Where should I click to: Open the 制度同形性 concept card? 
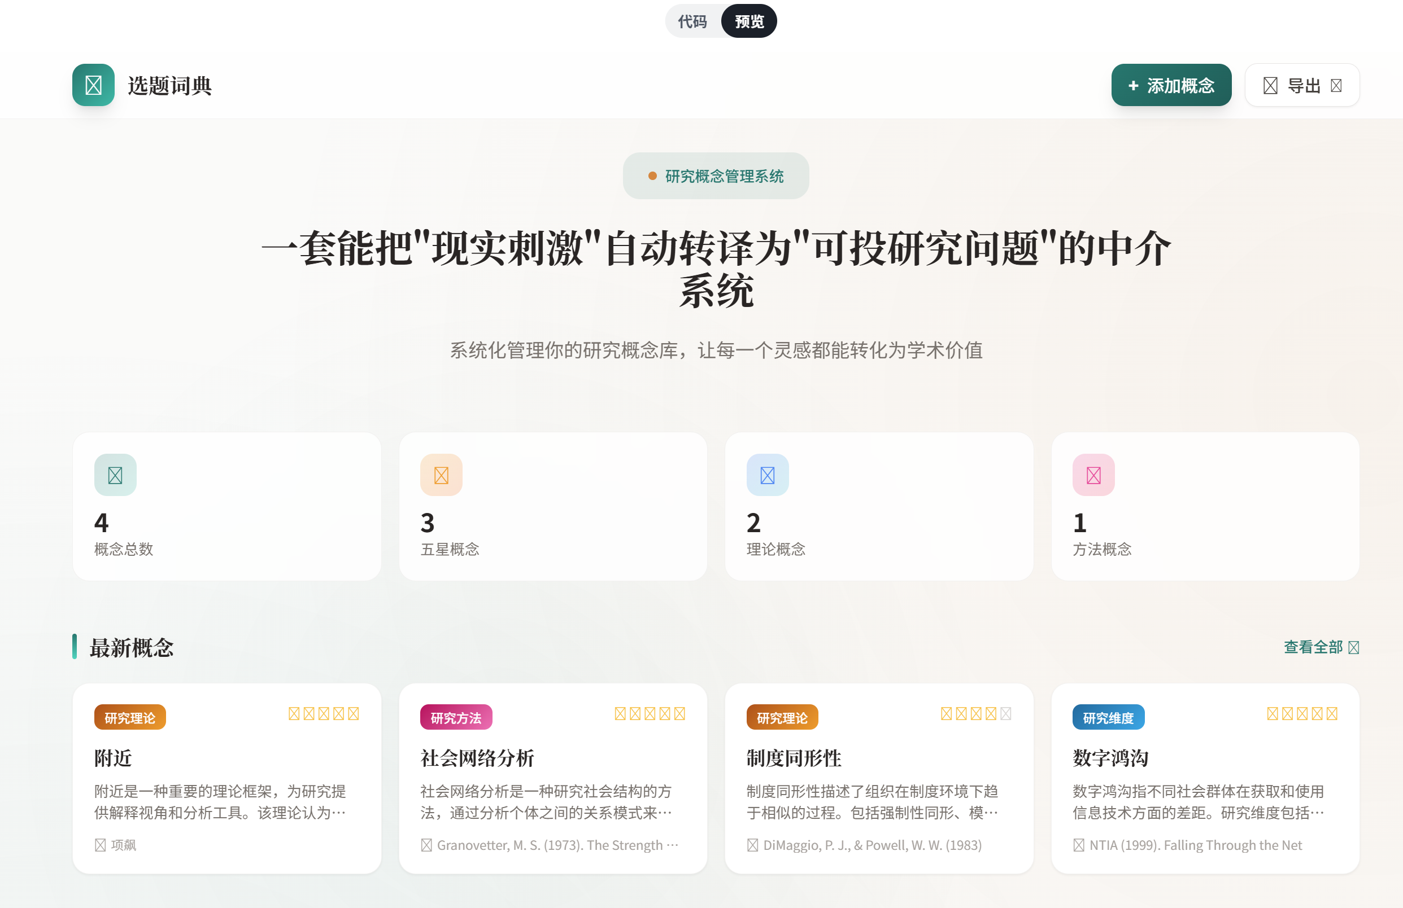pyautogui.click(x=794, y=758)
